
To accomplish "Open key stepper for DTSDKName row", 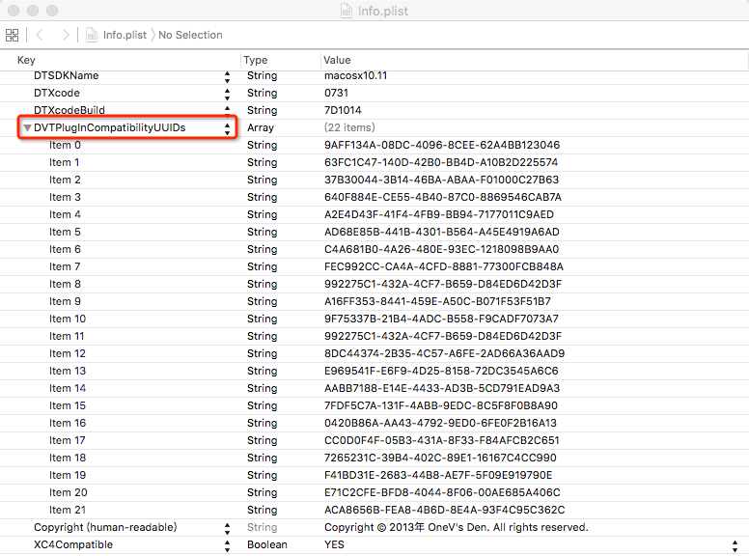I will [228, 75].
